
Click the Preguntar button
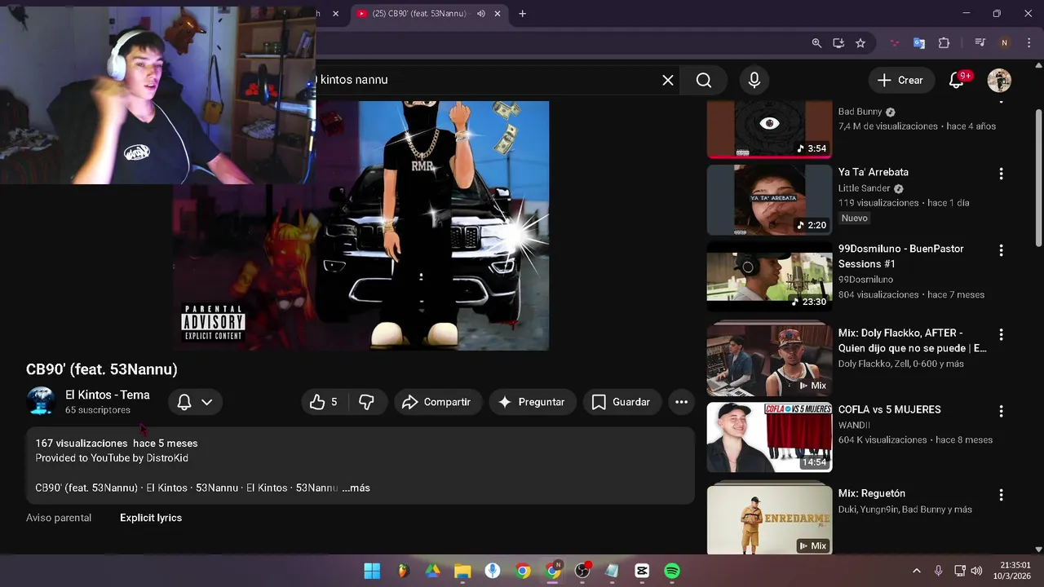pos(532,402)
